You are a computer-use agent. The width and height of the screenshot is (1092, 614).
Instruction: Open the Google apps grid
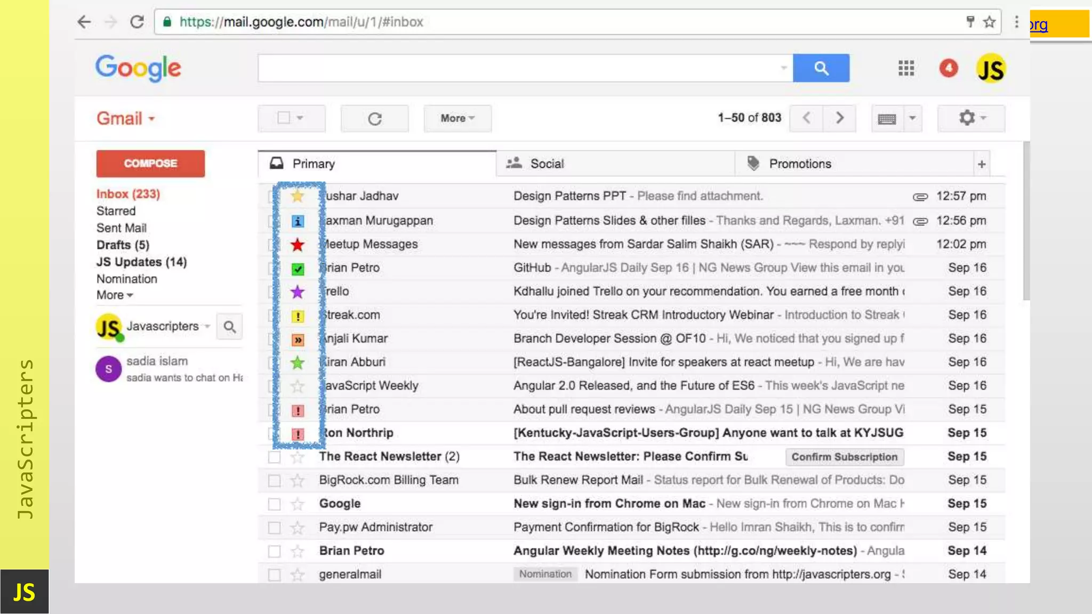[906, 68]
